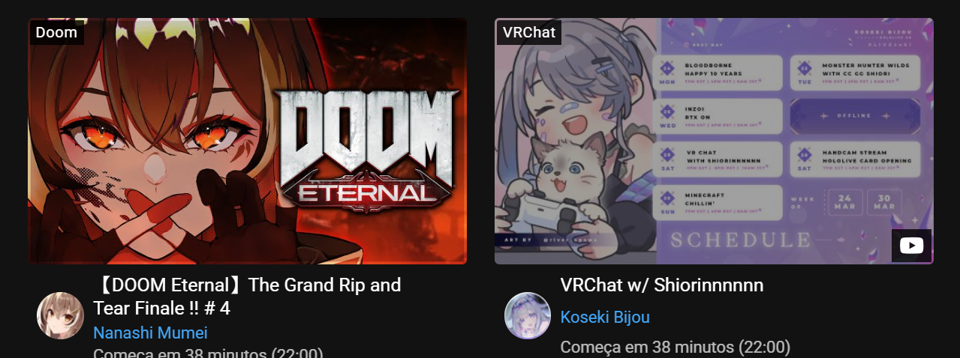Image resolution: width=960 pixels, height=358 pixels.
Task: Open the DOOM Eternal stream thumbnail
Action: tap(248, 141)
